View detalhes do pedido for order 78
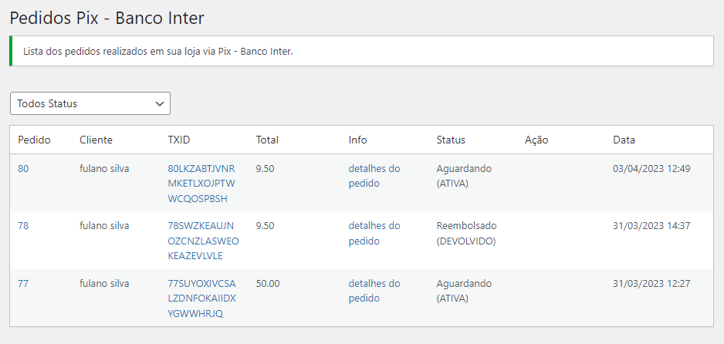 (x=374, y=233)
